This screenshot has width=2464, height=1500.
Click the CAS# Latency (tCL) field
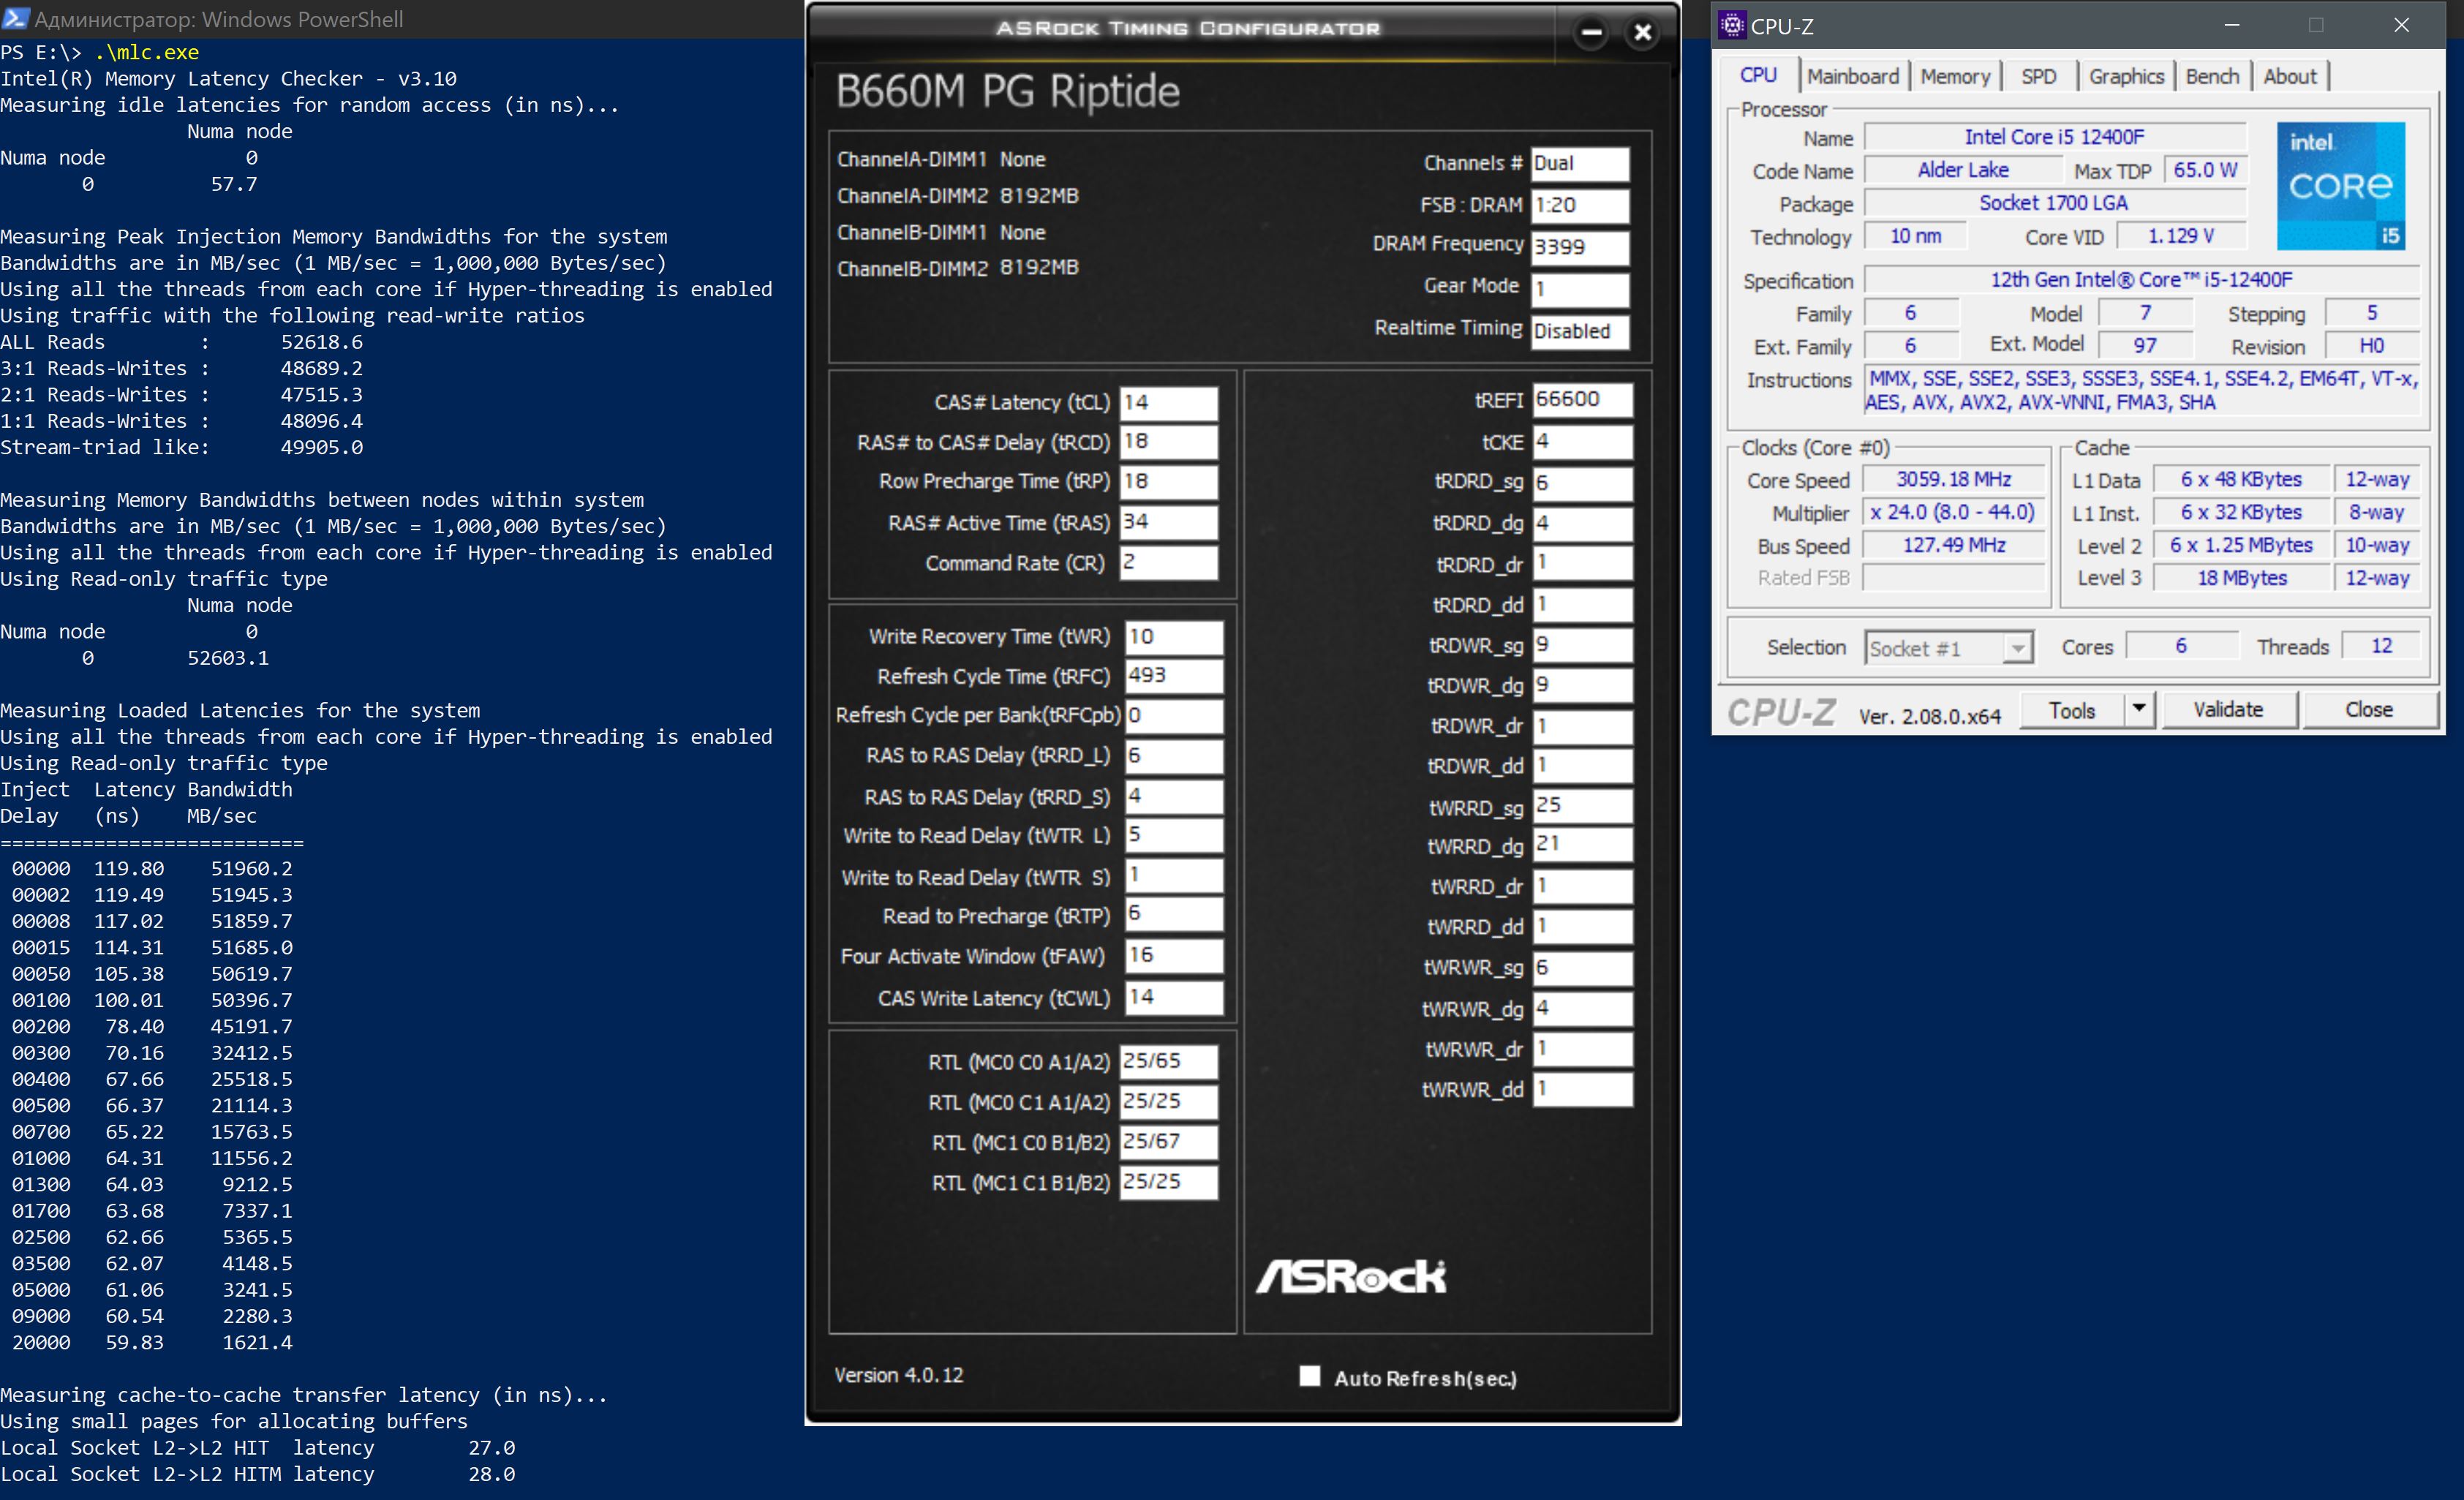click(1168, 402)
